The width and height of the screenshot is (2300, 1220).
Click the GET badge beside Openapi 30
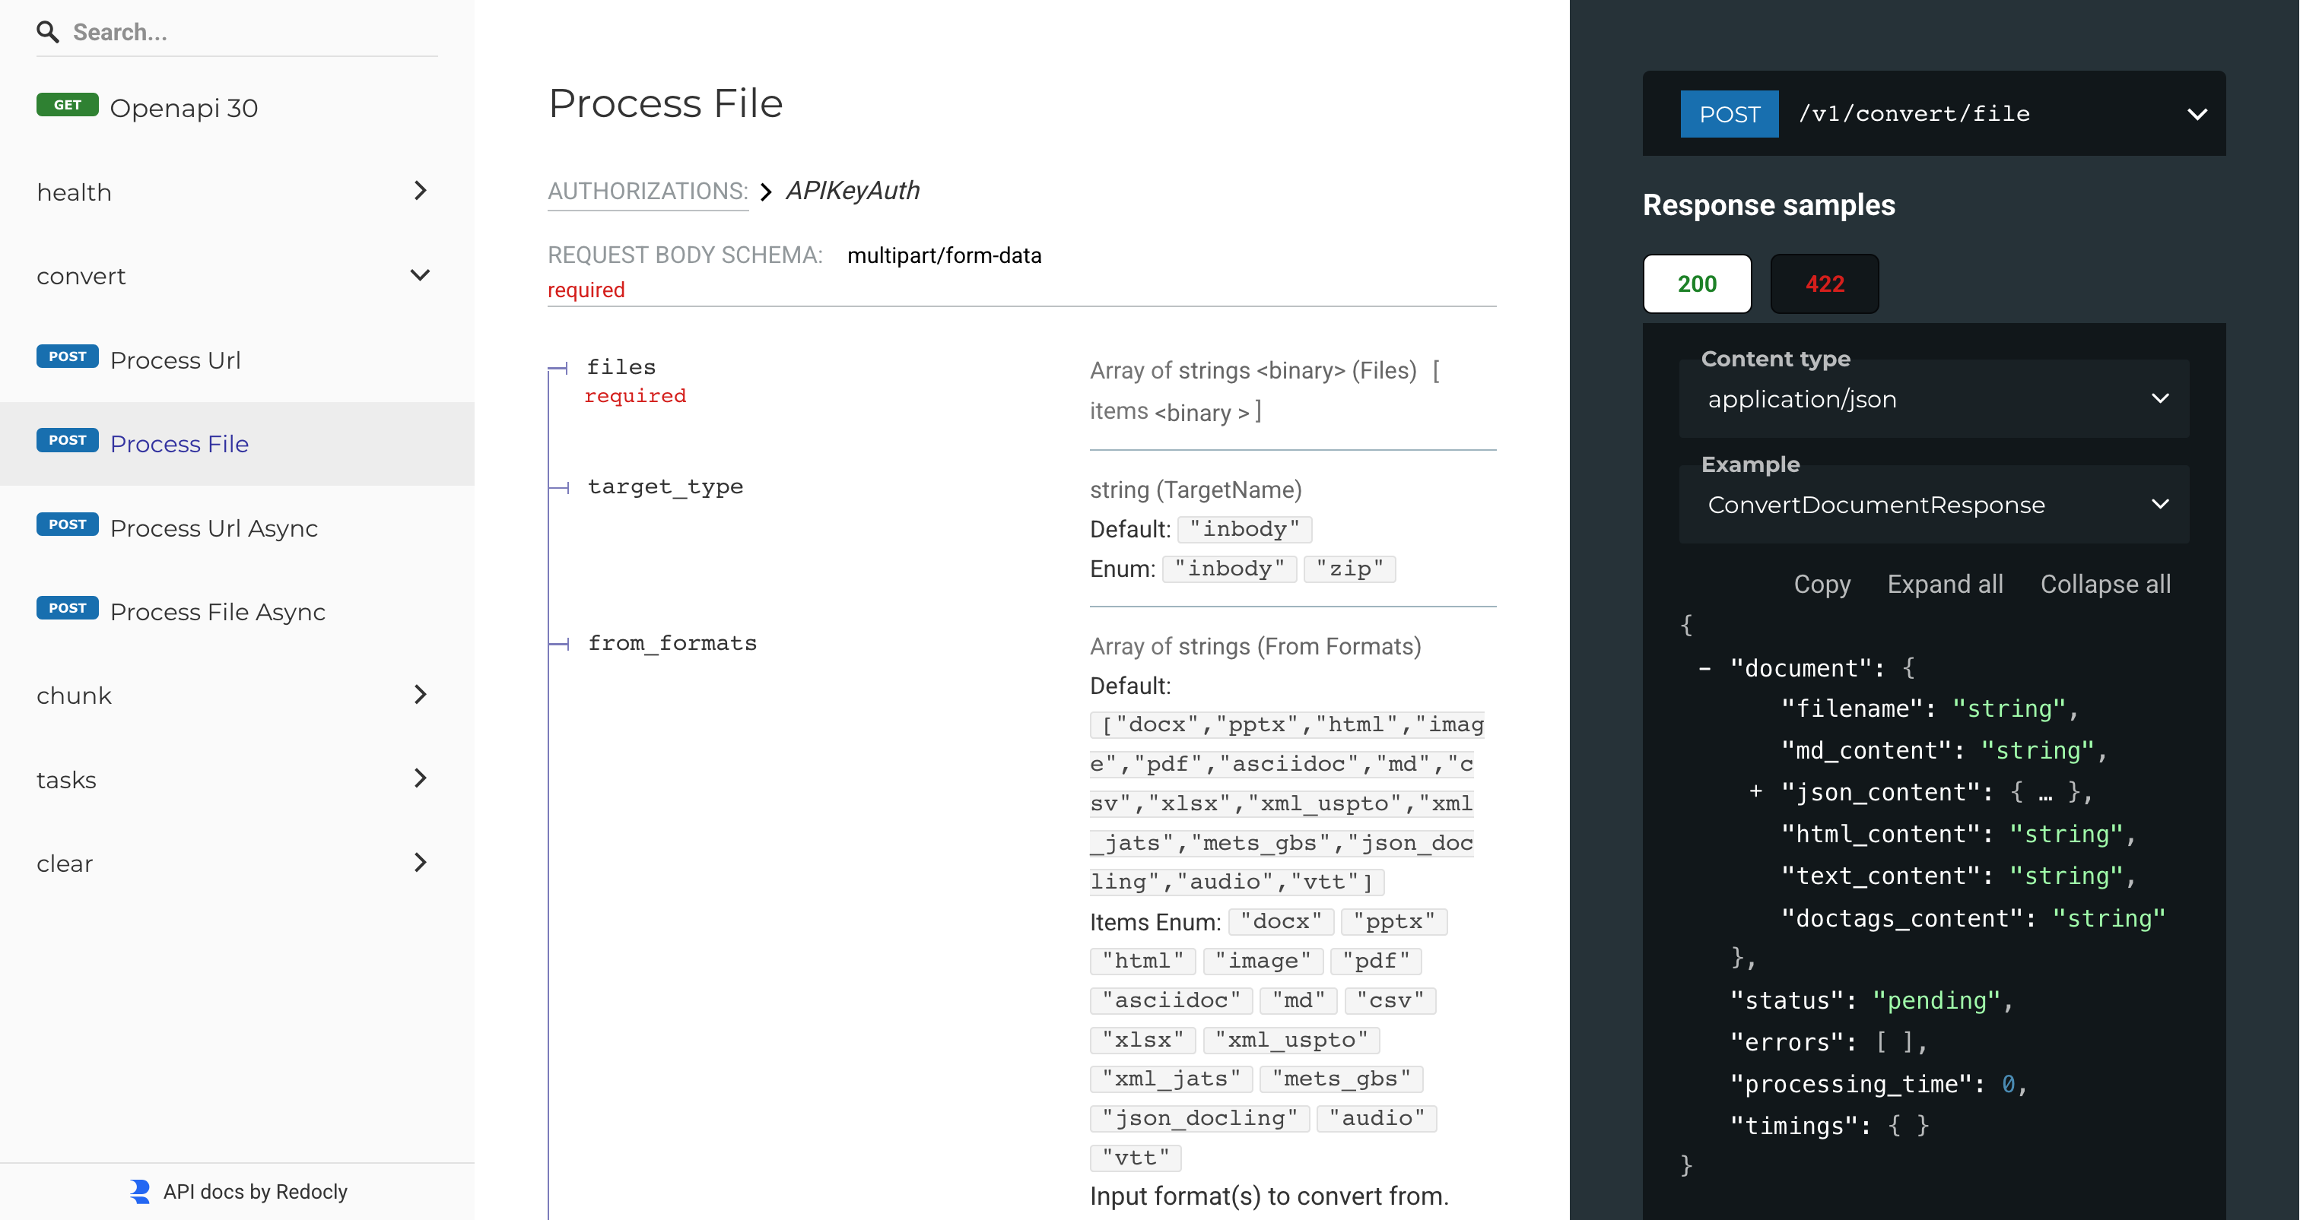pyautogui.click(x=68, y=104)
